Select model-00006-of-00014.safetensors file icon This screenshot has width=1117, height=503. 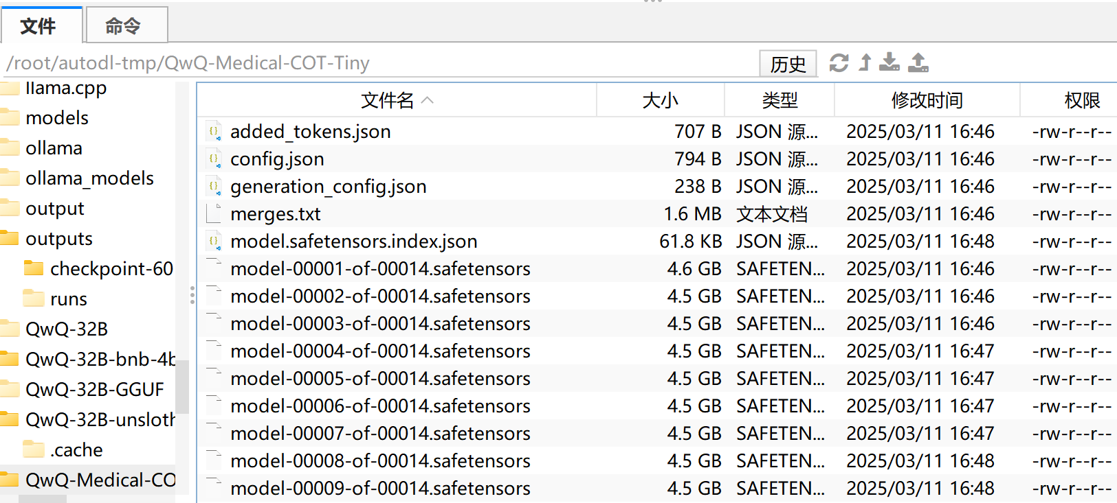click(x=214, y=406)
